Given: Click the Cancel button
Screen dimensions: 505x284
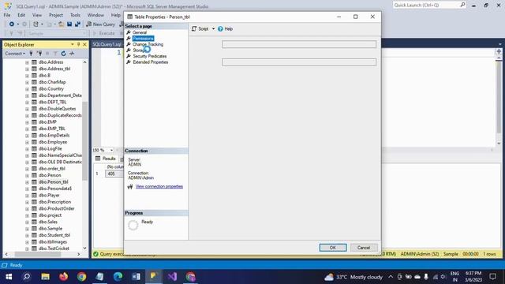Looking at the screenshot, I should tap(364, 248).
